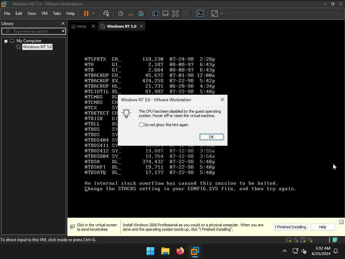Click the CD/DVD drive status icon
The width and height of the screenshot is (345, 259).
click(296, 240)
